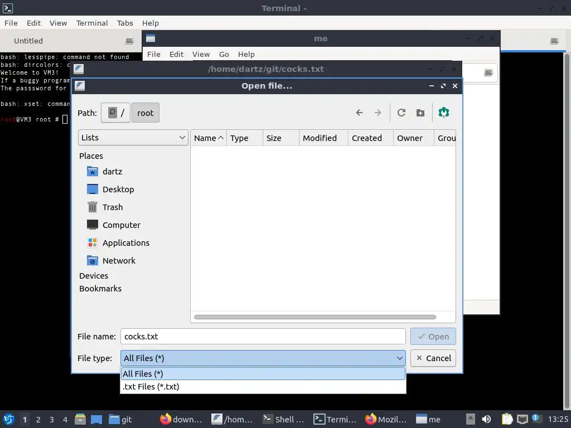Choose '.txt Files (*.txt)' option
The height and width of the screenshot is (428, 571).
(263, 387)
